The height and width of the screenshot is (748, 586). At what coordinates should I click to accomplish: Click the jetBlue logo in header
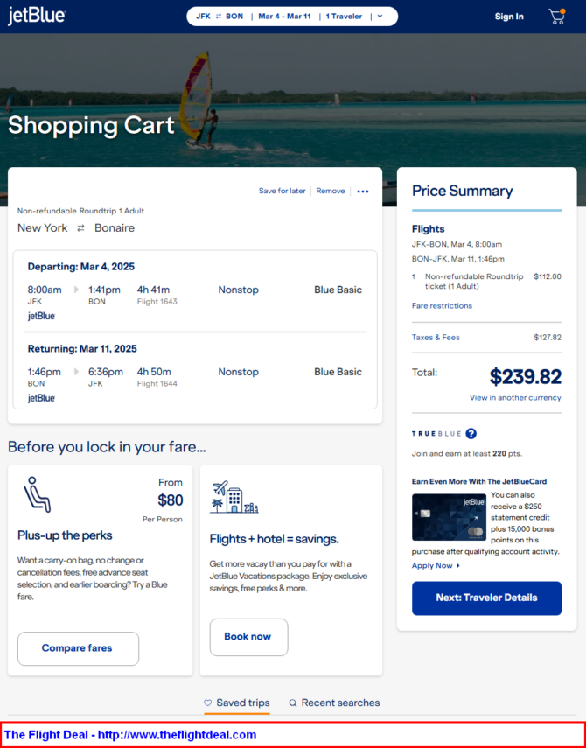[x=37, y=17]
